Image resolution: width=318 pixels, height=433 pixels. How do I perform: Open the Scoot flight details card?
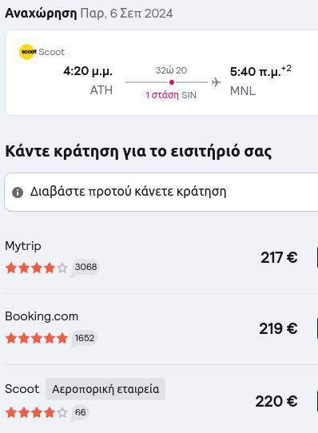(161, 73)
